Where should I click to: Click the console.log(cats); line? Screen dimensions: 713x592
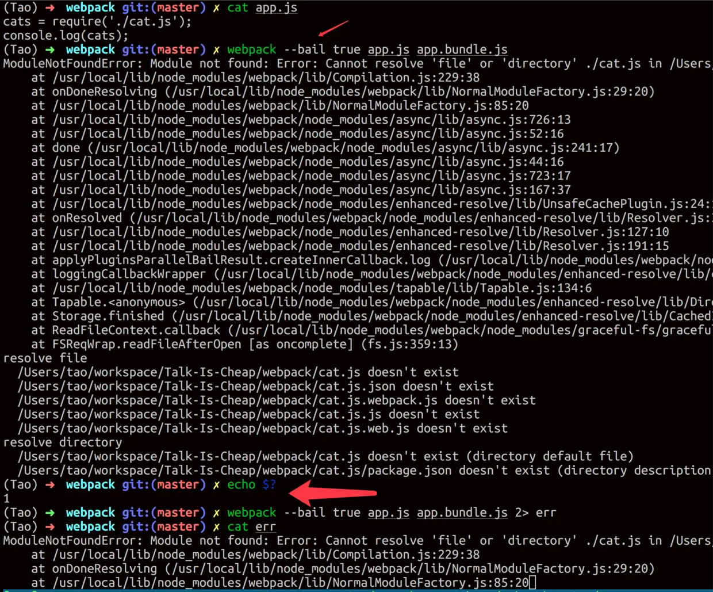pos(66,36)
